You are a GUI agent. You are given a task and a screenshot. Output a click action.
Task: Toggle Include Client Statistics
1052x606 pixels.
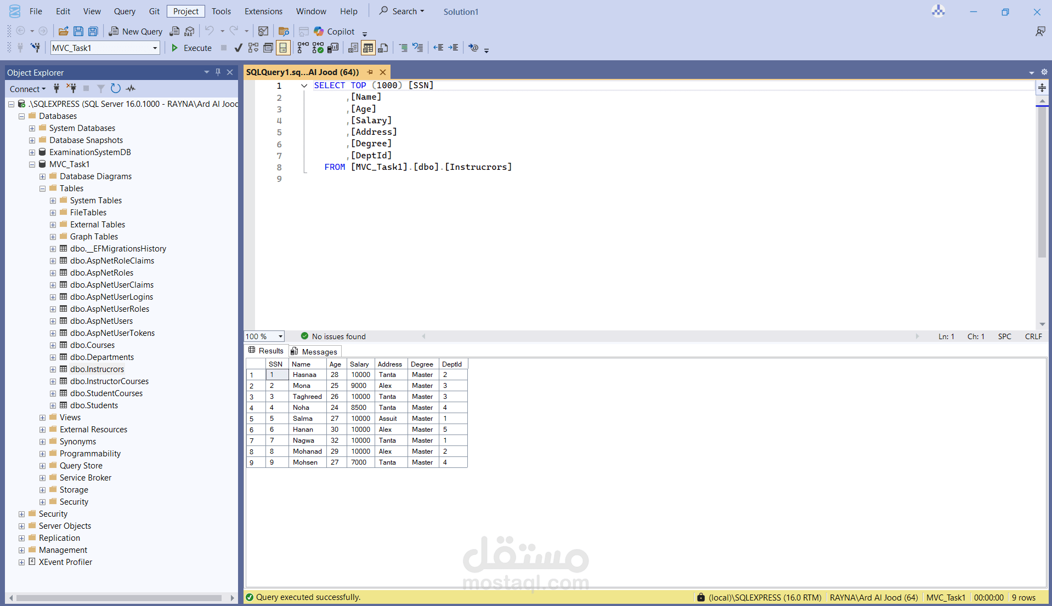333,48
